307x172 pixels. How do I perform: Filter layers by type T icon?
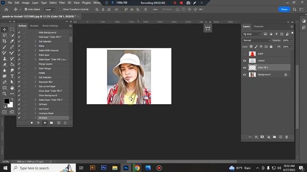coord(276,34)
